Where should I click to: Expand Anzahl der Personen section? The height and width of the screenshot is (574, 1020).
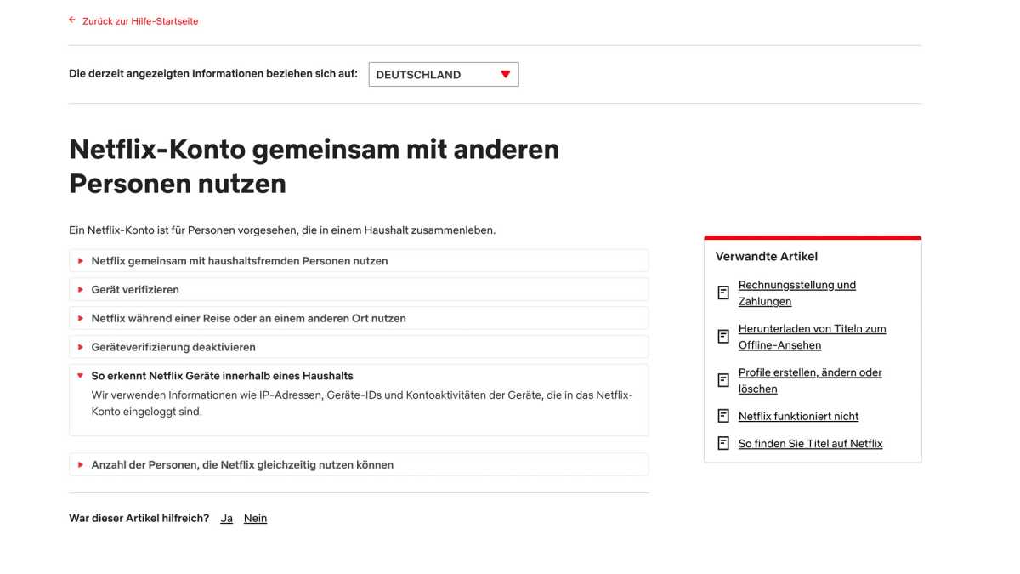coord(359,464)
